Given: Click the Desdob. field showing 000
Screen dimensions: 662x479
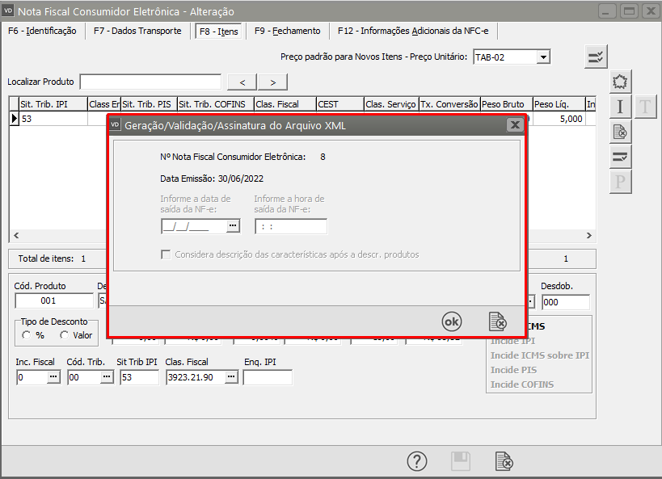Looking at the screenshot, I should [x=566, y=302].
